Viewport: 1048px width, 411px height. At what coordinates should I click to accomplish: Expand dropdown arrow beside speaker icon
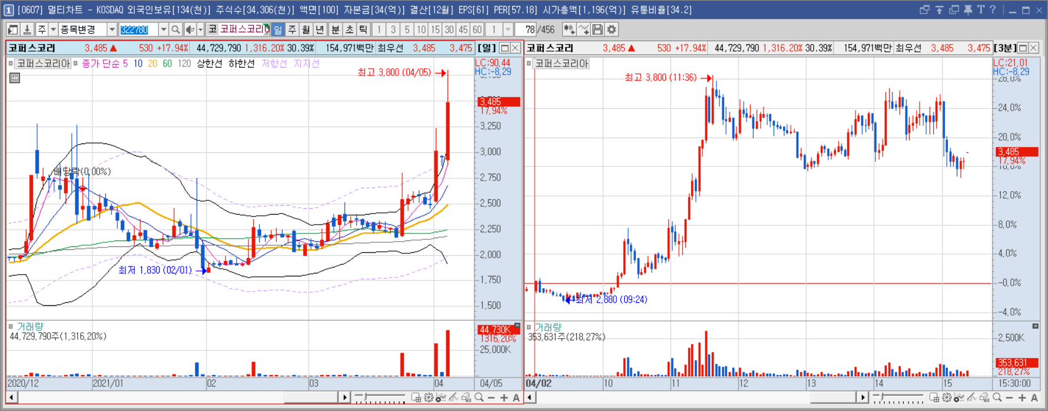click(x=200, y=29)
